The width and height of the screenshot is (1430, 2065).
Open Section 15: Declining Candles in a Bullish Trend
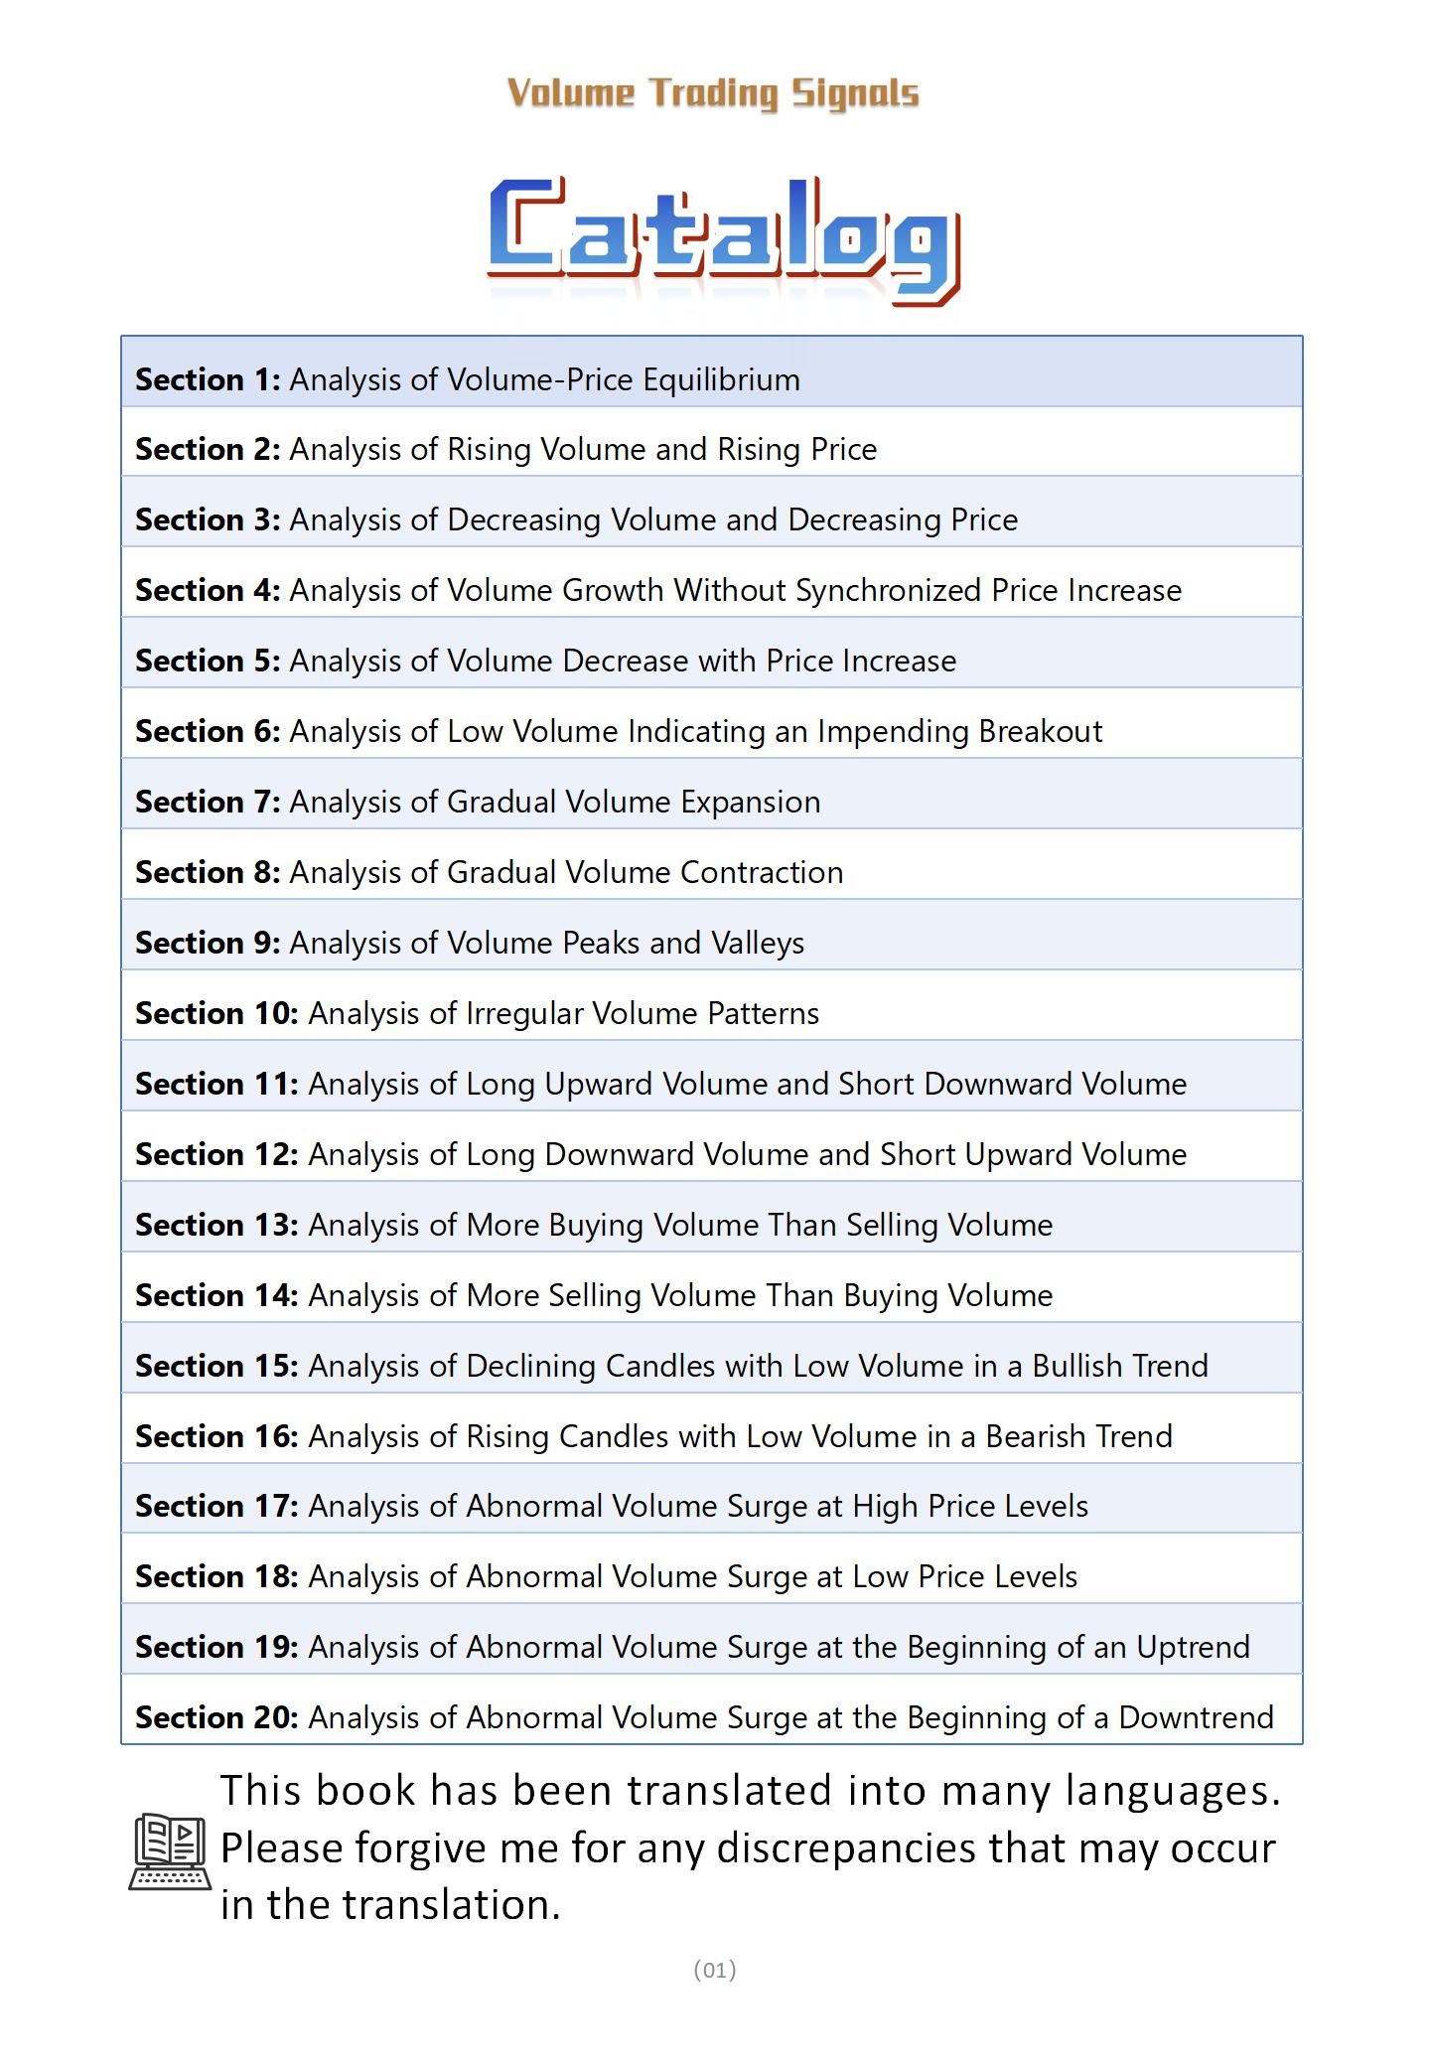point(671,1366)
